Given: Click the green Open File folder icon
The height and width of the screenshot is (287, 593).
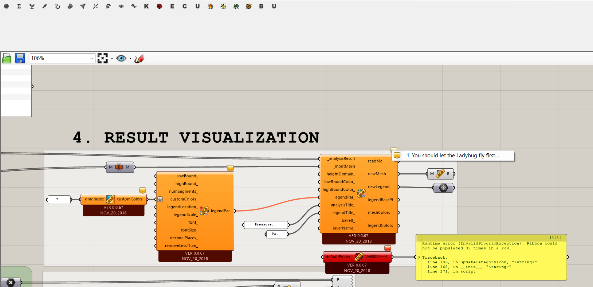Looking at the screenshot, I should click(x=7, y=58).
